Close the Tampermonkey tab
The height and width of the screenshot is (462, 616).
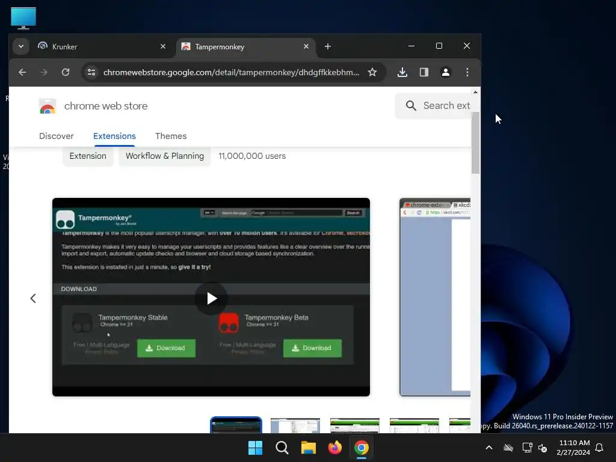306,46
